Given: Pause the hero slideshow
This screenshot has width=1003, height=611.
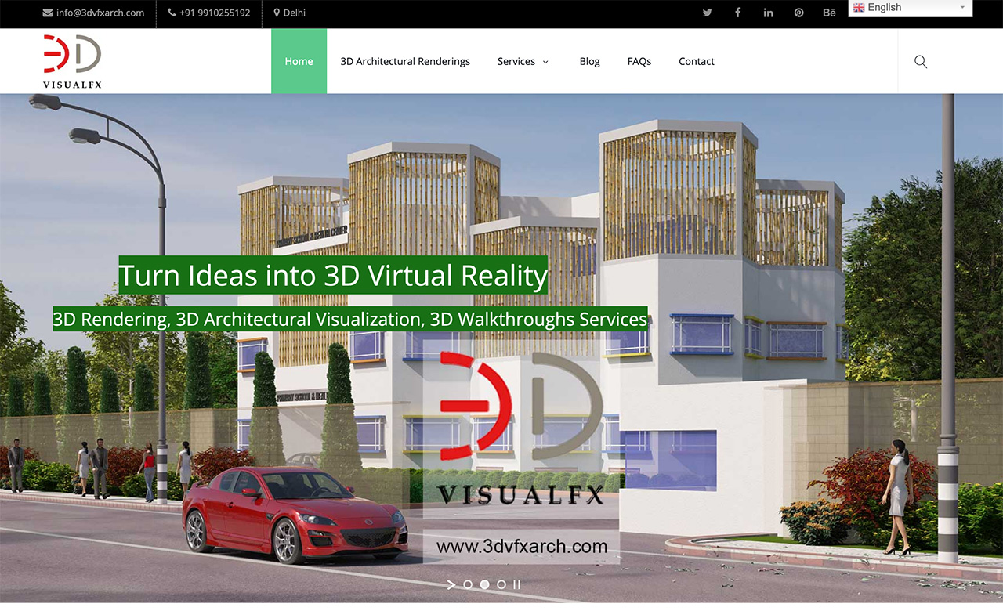Looking at the screenshot, I should click(x=516, y=584).
